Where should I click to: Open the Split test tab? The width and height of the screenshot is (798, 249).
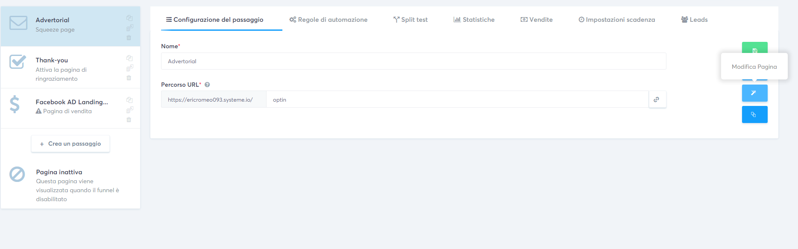[410, 20]
